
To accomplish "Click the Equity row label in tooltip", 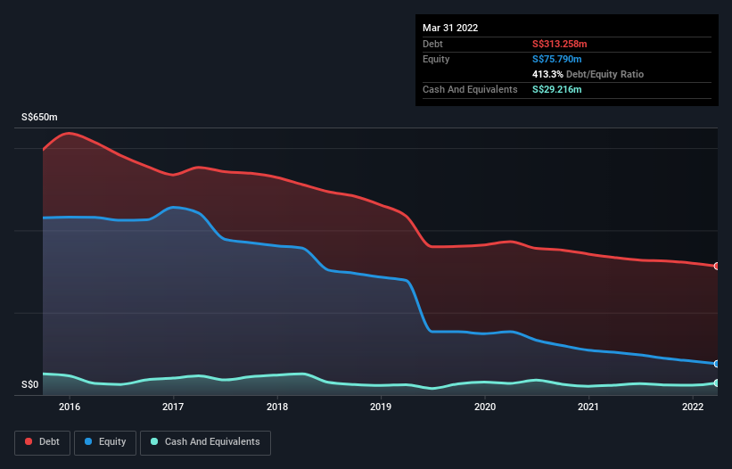I will click(x=436, y=59).
